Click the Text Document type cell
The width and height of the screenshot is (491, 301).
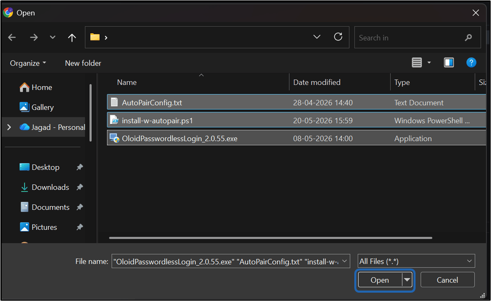[x=418, y=103]
